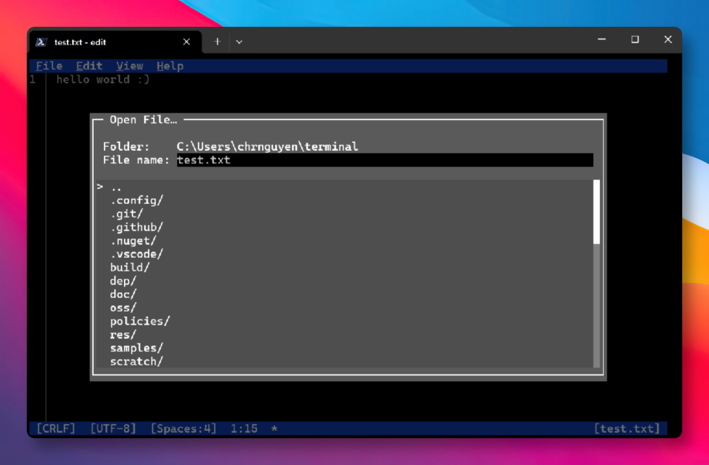Open the samples/ folder
Viewport: 709px width, 465px height.
[345, 348]
